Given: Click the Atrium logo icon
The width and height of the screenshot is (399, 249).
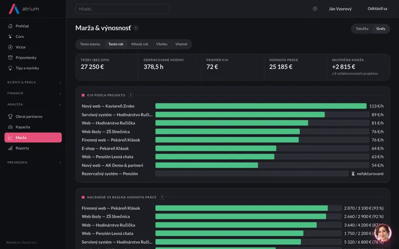Looking at the screenshot, I should pos(14,9).
